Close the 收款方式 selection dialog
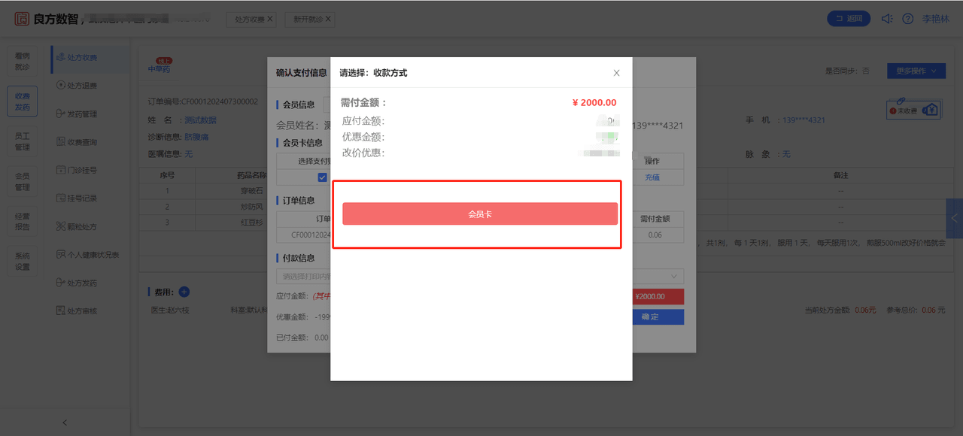 coord(617,73)
